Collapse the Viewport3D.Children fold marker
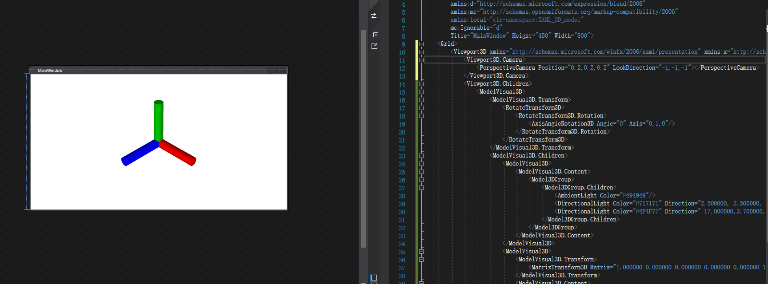 point(421,83)
